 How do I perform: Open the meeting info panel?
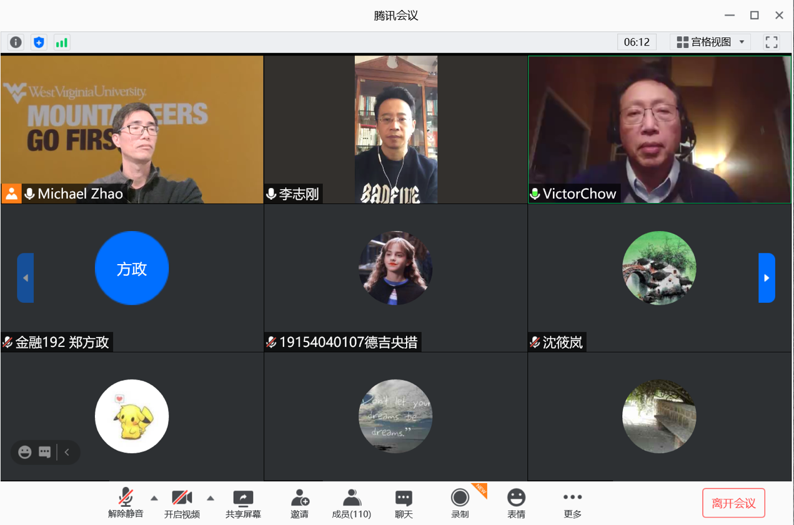15,42
